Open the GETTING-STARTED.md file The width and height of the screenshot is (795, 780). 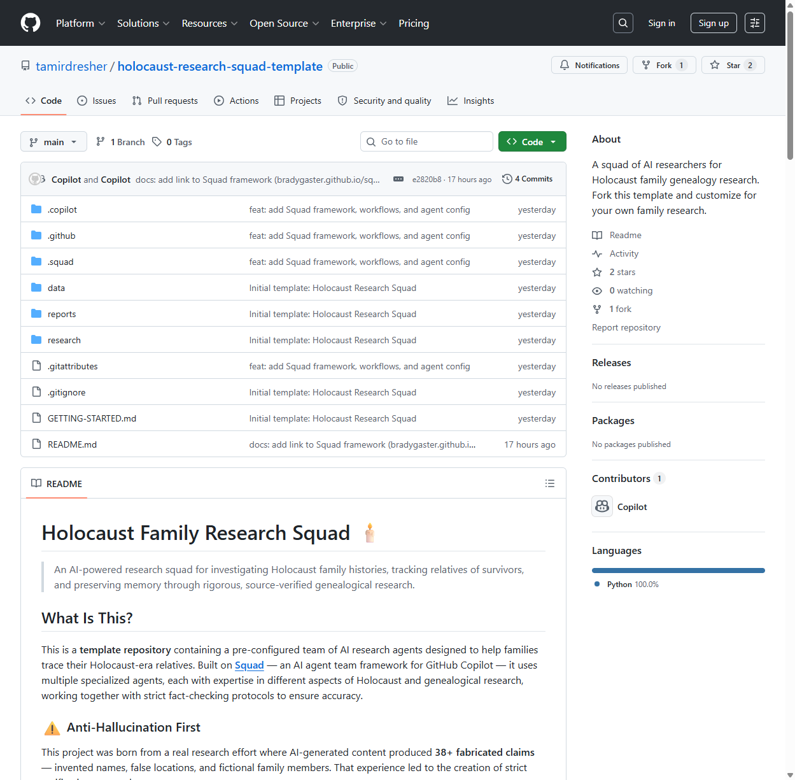pyautogui.click(x=92, y=418)
